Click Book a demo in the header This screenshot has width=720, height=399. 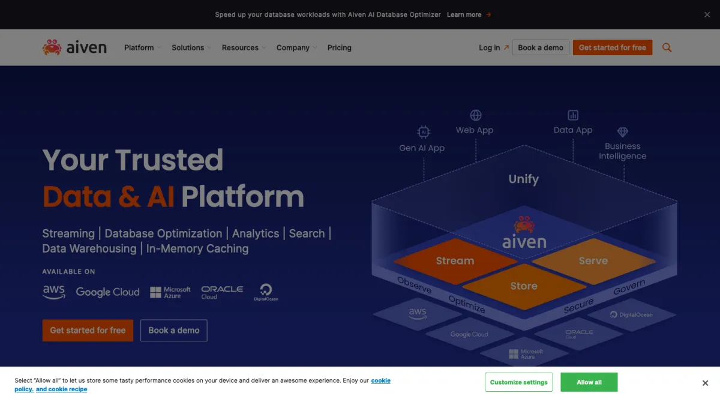click(x=541, y=47)
